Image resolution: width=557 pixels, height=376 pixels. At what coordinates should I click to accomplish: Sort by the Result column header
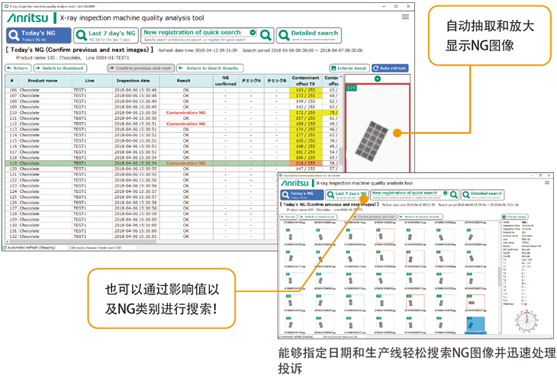pyautogui.click(x=184, y=81)
